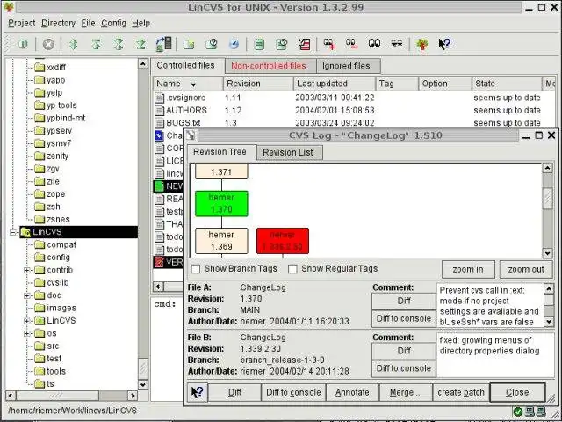This screenshot has width=562, height=422.
Task: Click the yellow folder toolbar icon
Action: pyautogui.click(x=189, y=44)
